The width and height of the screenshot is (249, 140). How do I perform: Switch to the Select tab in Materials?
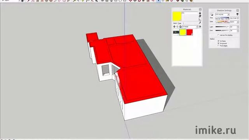tap(175, 23)
